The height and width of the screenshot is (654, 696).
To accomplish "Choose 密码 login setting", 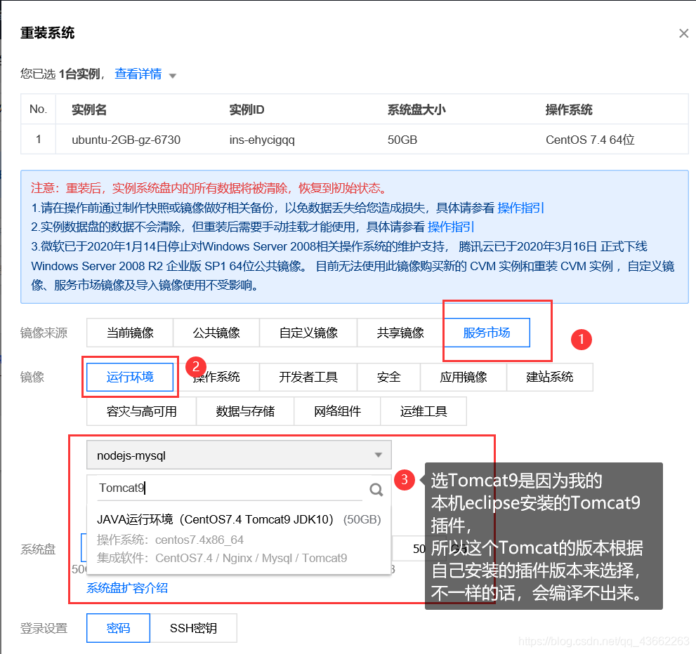I will (x=118, y=628).
